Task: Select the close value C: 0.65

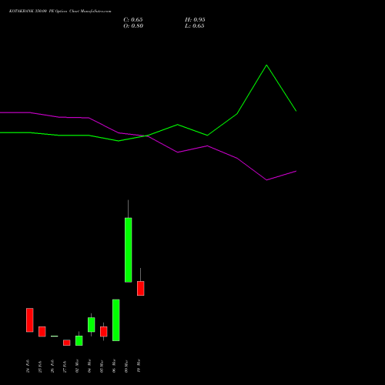Action: [x=133, y=20]
